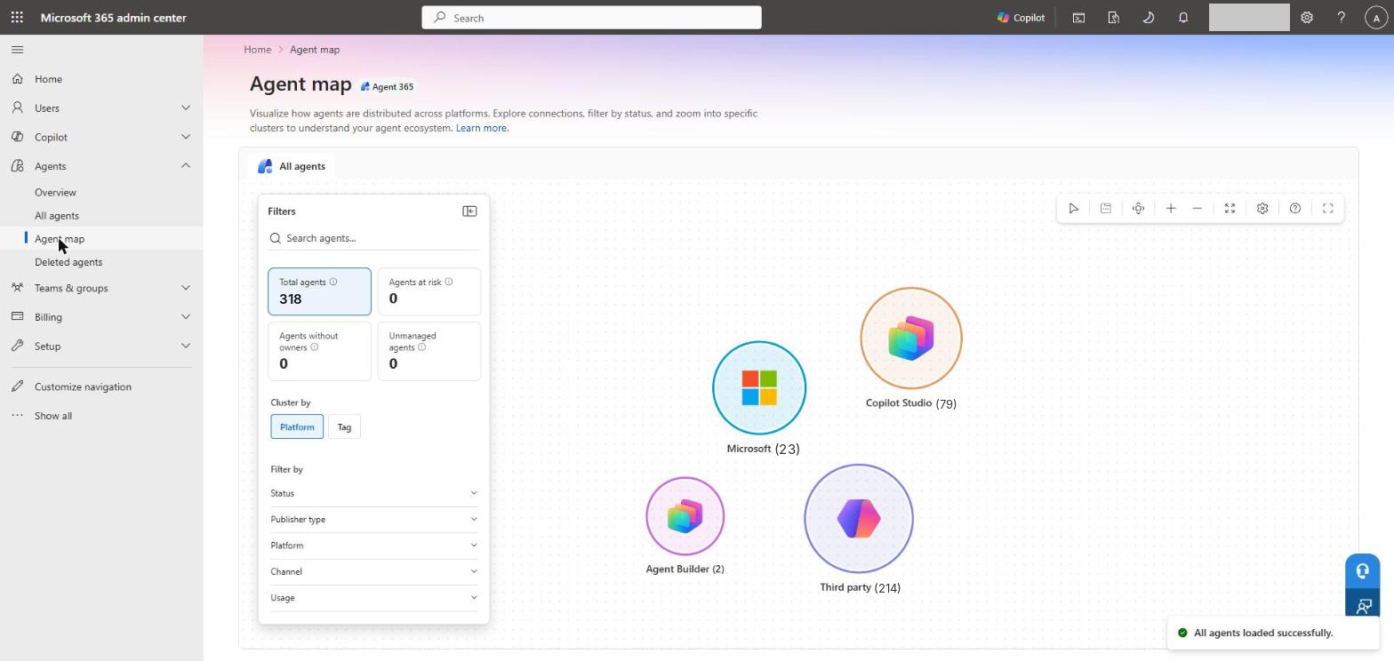Collapse the left navigation hamburger menu
The image size is (1394, 661).
click(17, 50)
